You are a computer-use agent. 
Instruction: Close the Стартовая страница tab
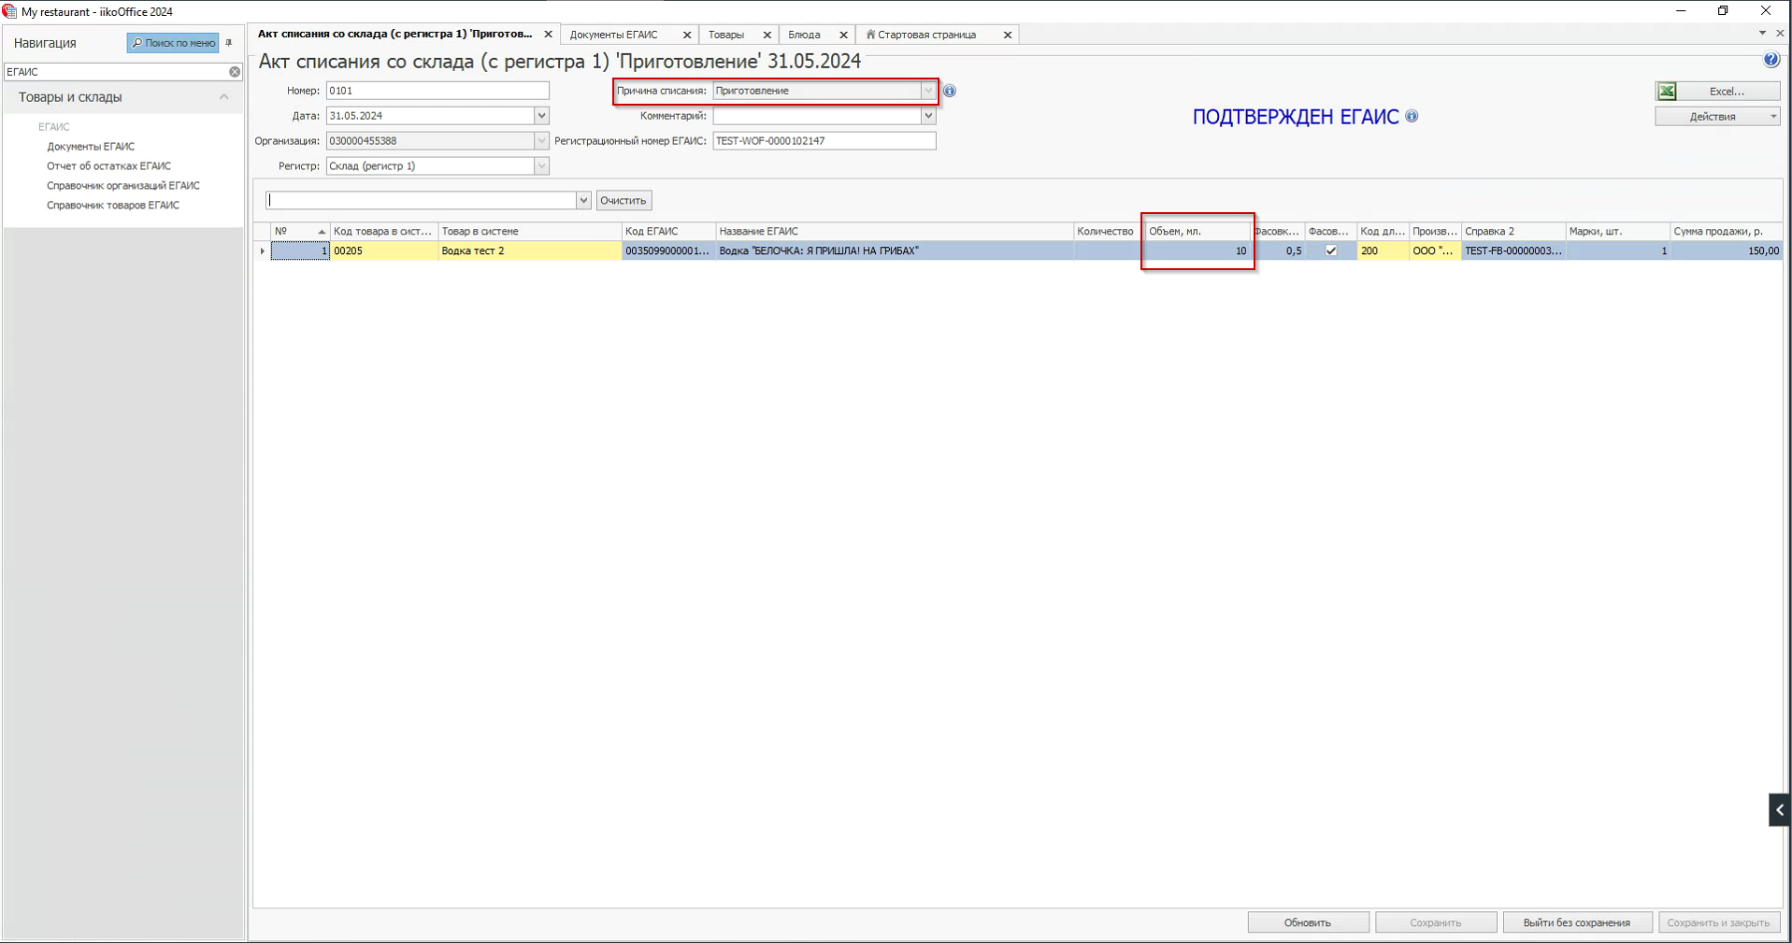[x=1008, y=35]
